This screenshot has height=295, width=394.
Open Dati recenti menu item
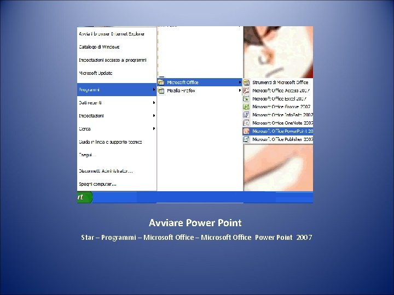[117, 103]
